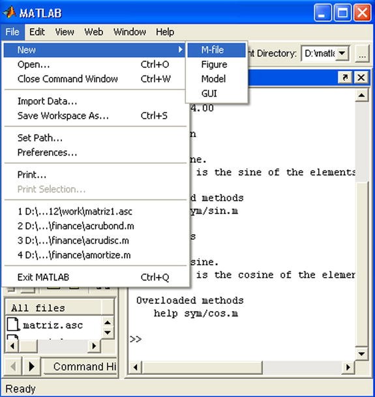Click the command prompt >> line
Image resolution: width=375 pixels, height=397 pixels.
(x=136, y=339)
